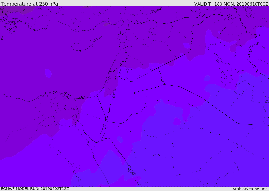Viewport: 269px width, 191px height.
Task: Click the 'ECMWF MODEL RUN: 20190602T12Z' text
Action: [35, 189]
